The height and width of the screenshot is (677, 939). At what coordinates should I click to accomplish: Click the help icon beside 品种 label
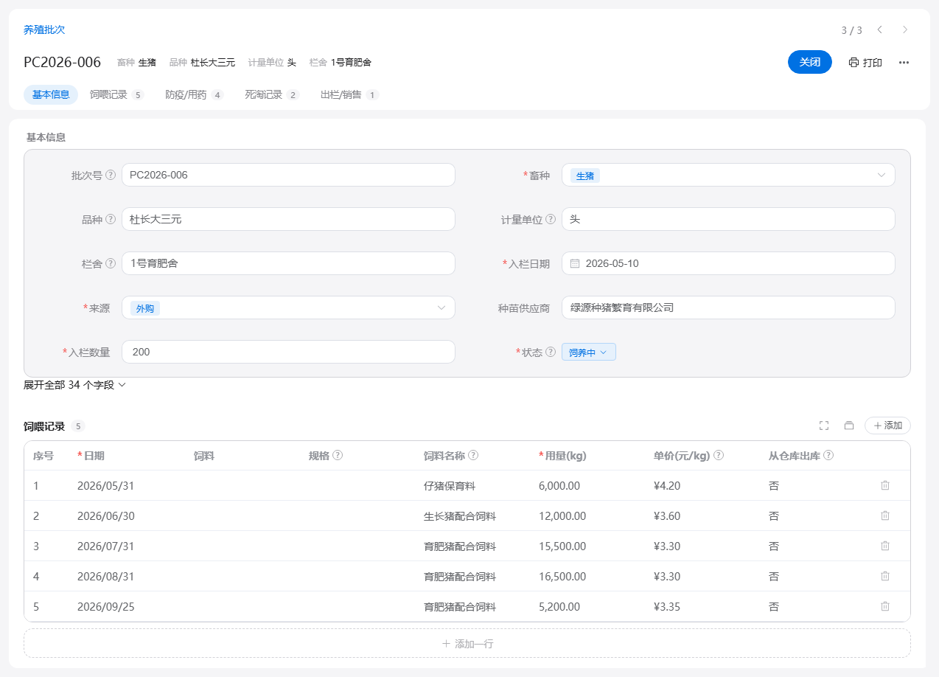pos(111,219)
